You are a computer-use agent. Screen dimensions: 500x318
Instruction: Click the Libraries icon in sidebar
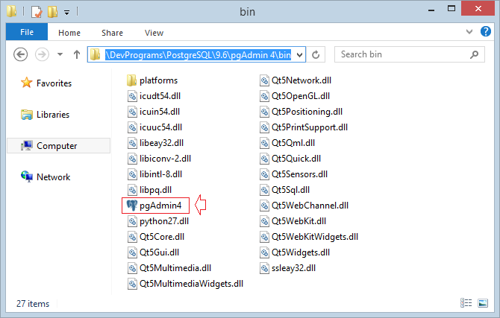click(x=27, y=115)
